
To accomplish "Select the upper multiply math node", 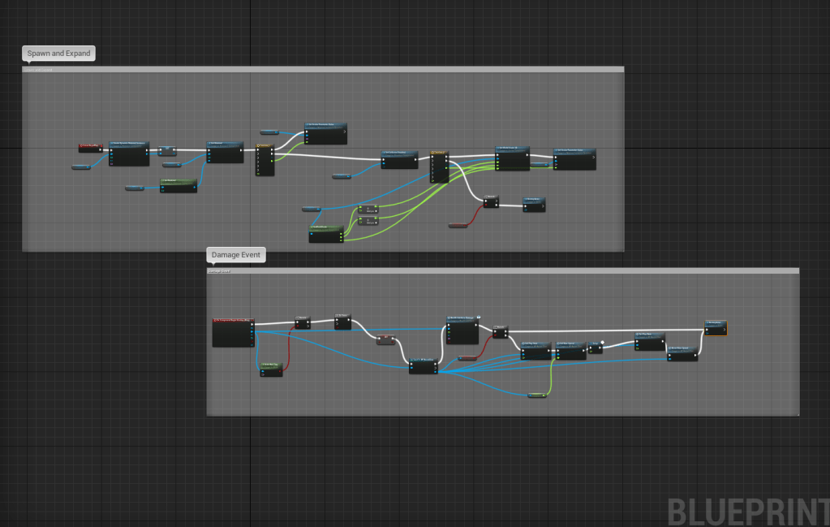I will (x=367, y=210).
